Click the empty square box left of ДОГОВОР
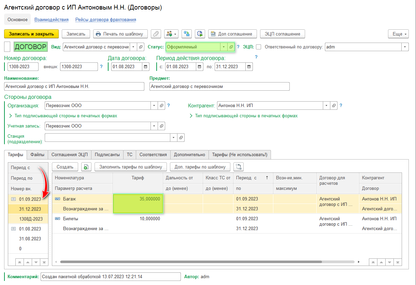 [7, 47]
